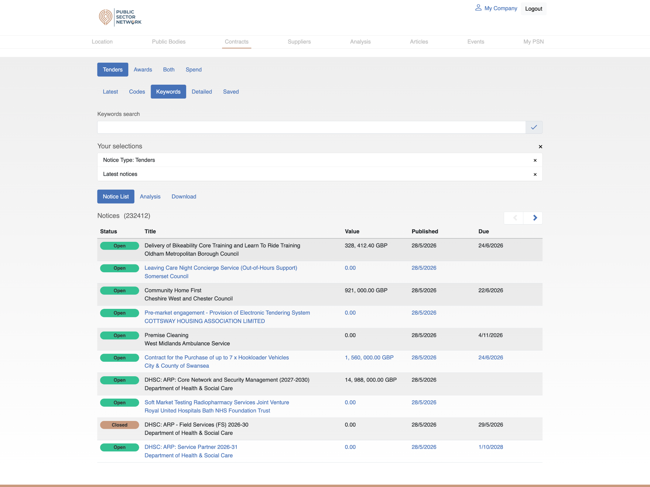650x487 pixels.
Task: Open the Location menu
Action: click(102, 42)
